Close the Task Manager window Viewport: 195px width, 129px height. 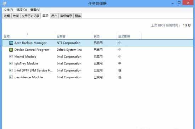188,2
